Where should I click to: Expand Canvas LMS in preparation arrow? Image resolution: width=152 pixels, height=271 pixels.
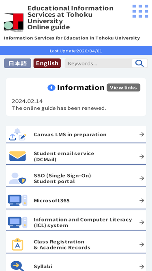pos(142,134)
